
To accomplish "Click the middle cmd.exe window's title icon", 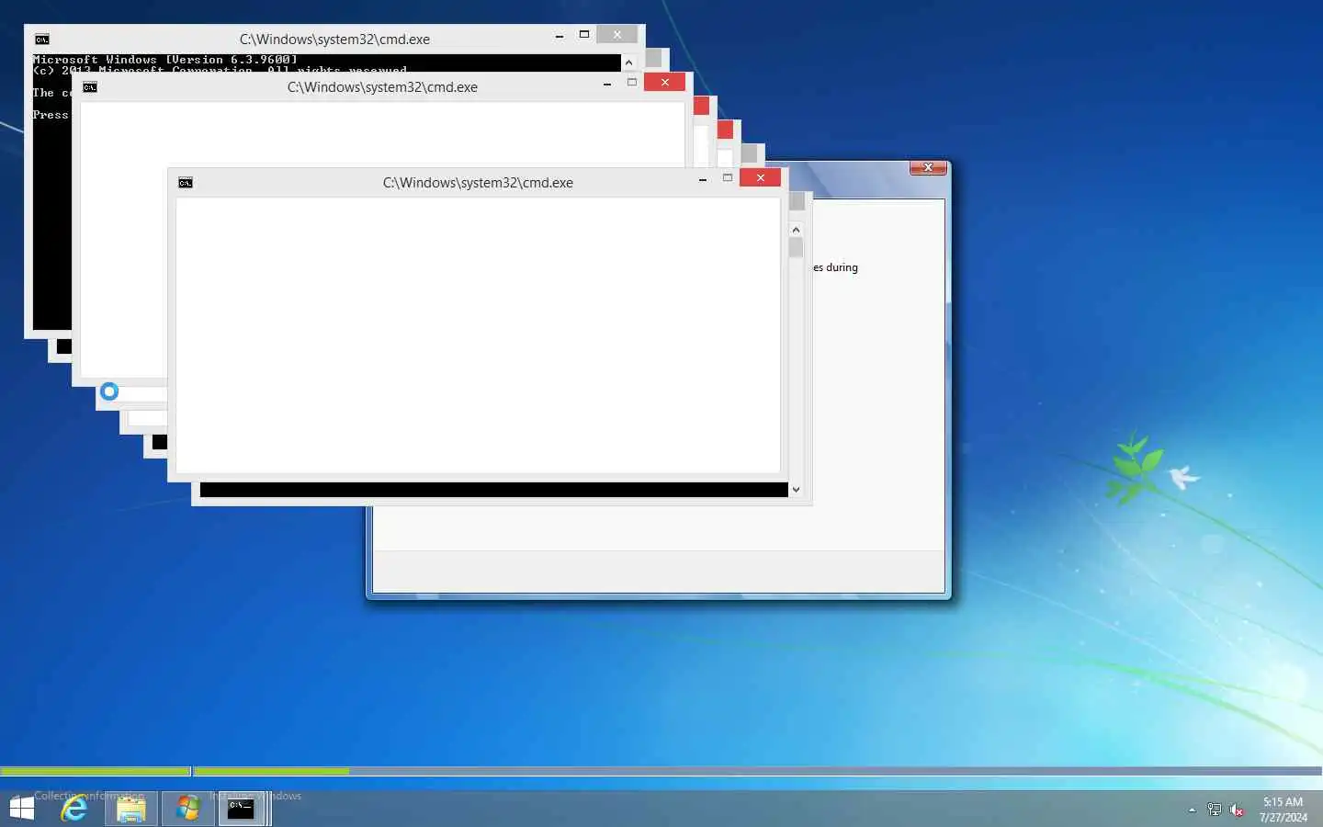I will point(90,87).
